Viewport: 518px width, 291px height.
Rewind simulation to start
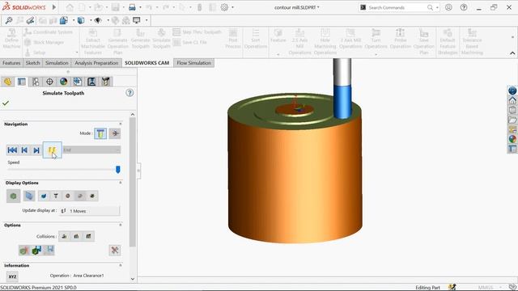click(12, 150)
